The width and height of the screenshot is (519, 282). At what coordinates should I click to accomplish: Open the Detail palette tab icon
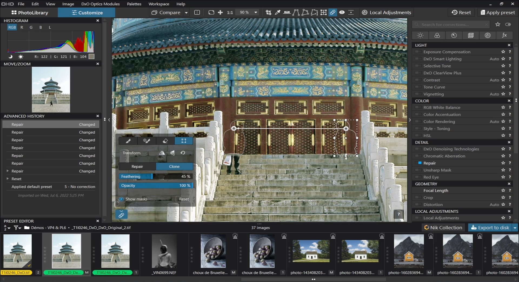click(x=454, y=35)
